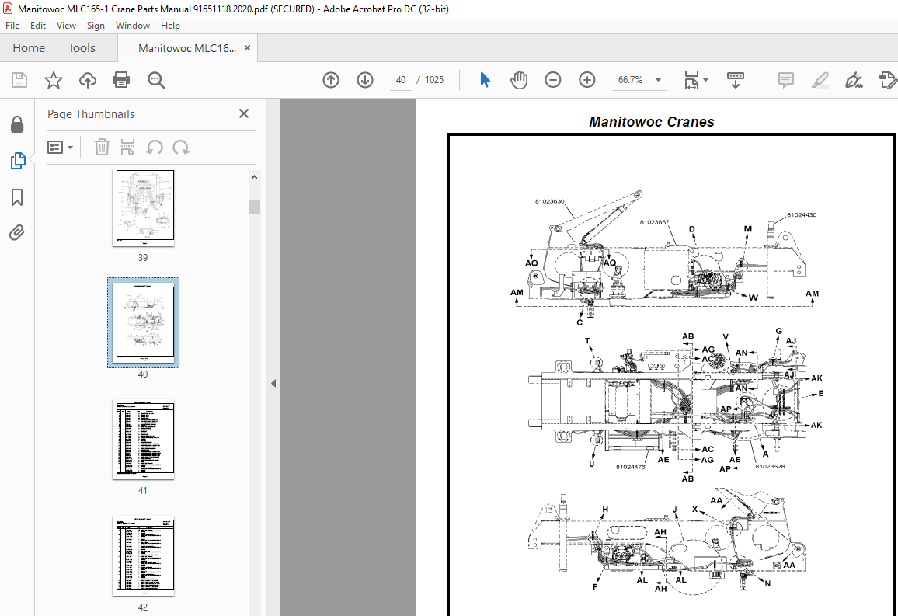898x616 pixels.
Task: Switch to the Tools tab
Action: pos(82,48)
